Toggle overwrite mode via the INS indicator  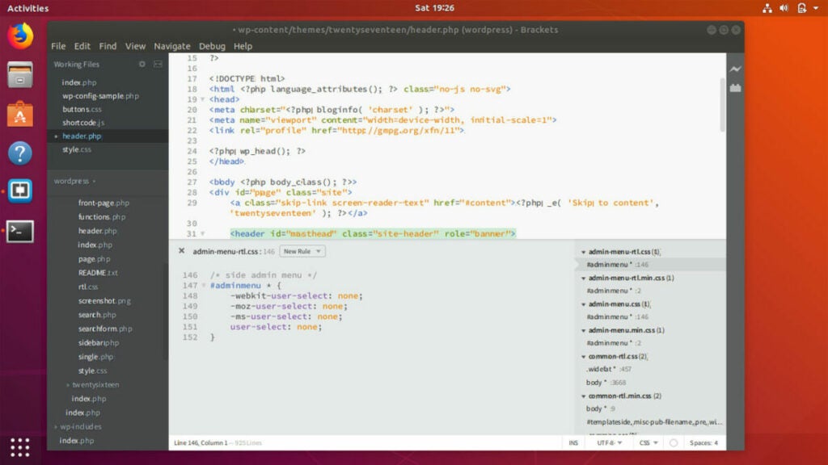[x=573, y=442]
